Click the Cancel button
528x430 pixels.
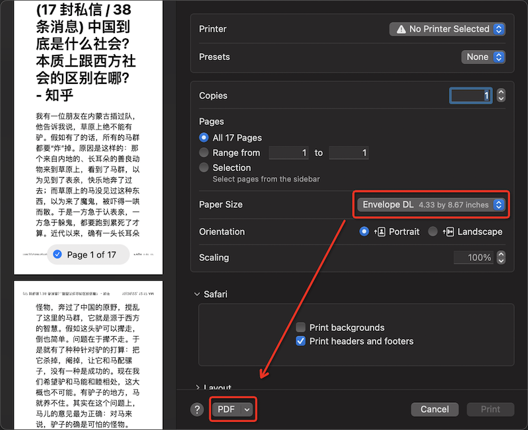tap(434, 410)
